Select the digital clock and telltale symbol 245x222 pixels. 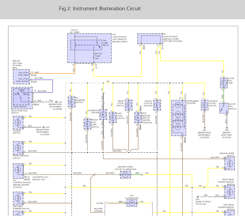pos(157,105)
